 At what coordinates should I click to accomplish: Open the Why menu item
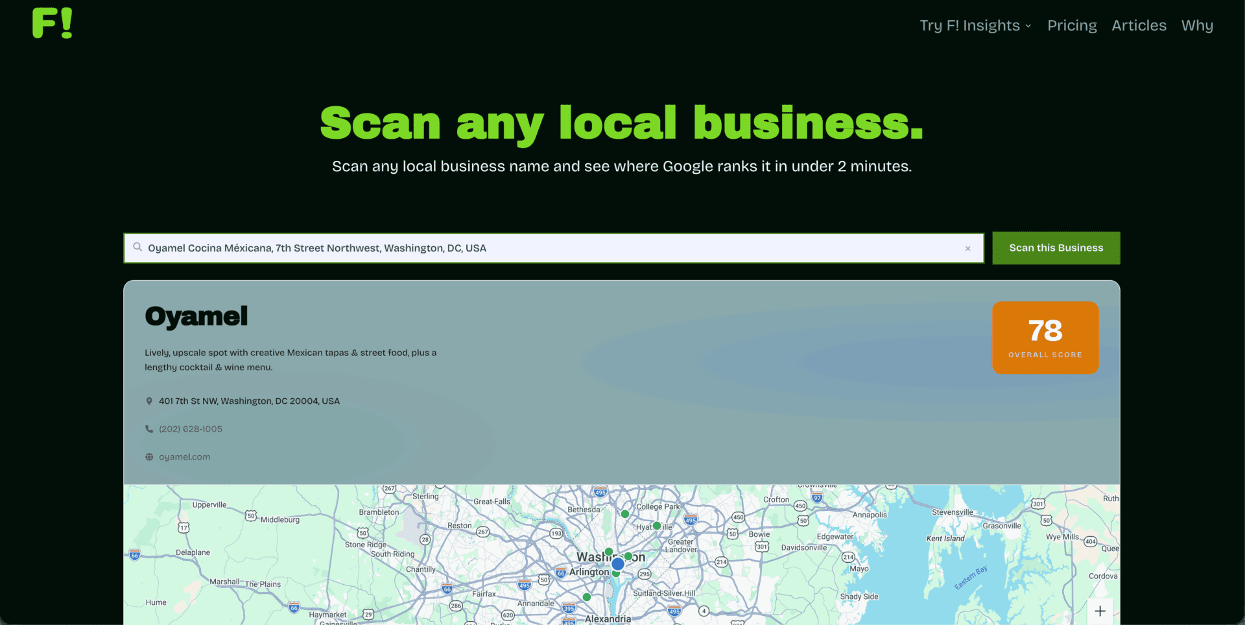[x=1197, y=25]
